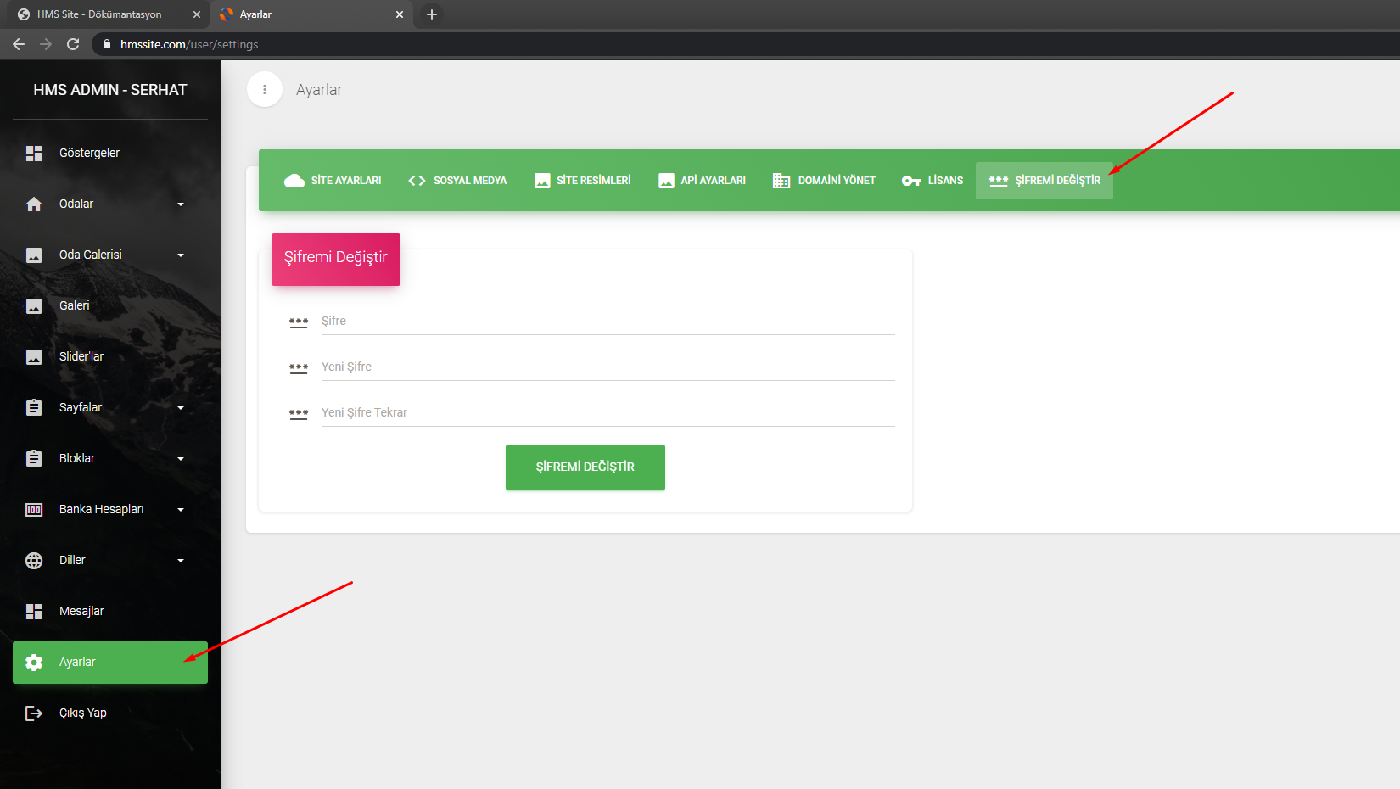Click the padlock icon in address bar
The image size is (1400, 789).
click(107, 44)
